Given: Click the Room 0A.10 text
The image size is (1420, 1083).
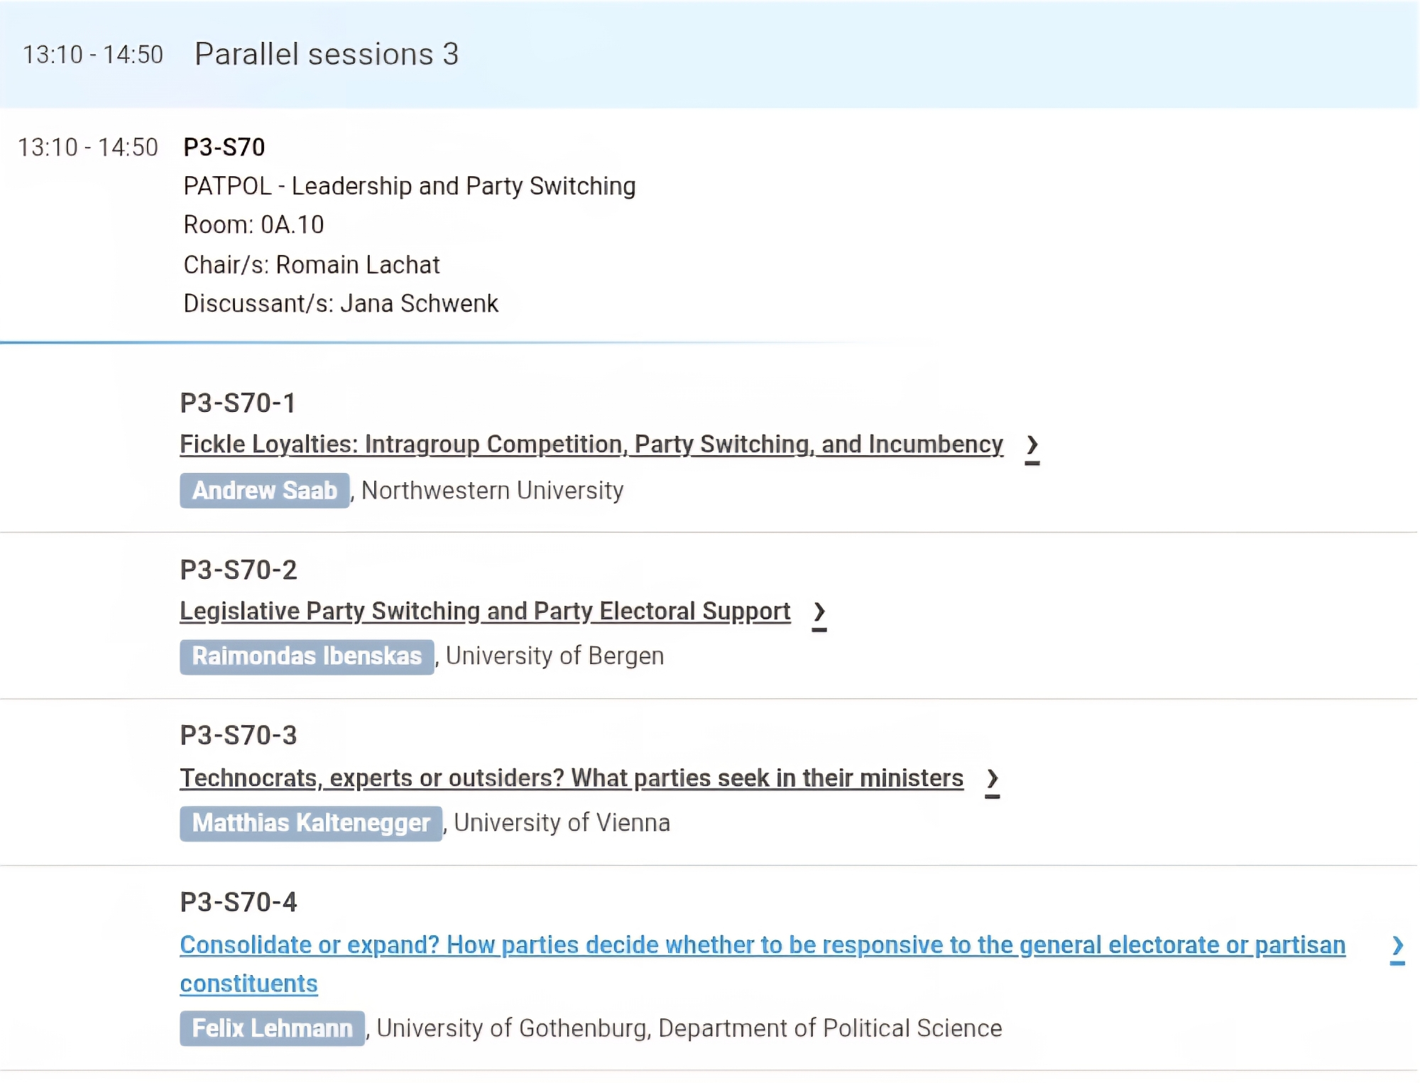Looking at the screenshot, I should (x=253, y=225).
